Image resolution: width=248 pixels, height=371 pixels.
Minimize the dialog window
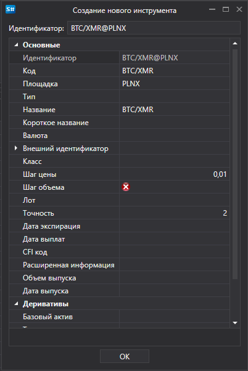212,9
